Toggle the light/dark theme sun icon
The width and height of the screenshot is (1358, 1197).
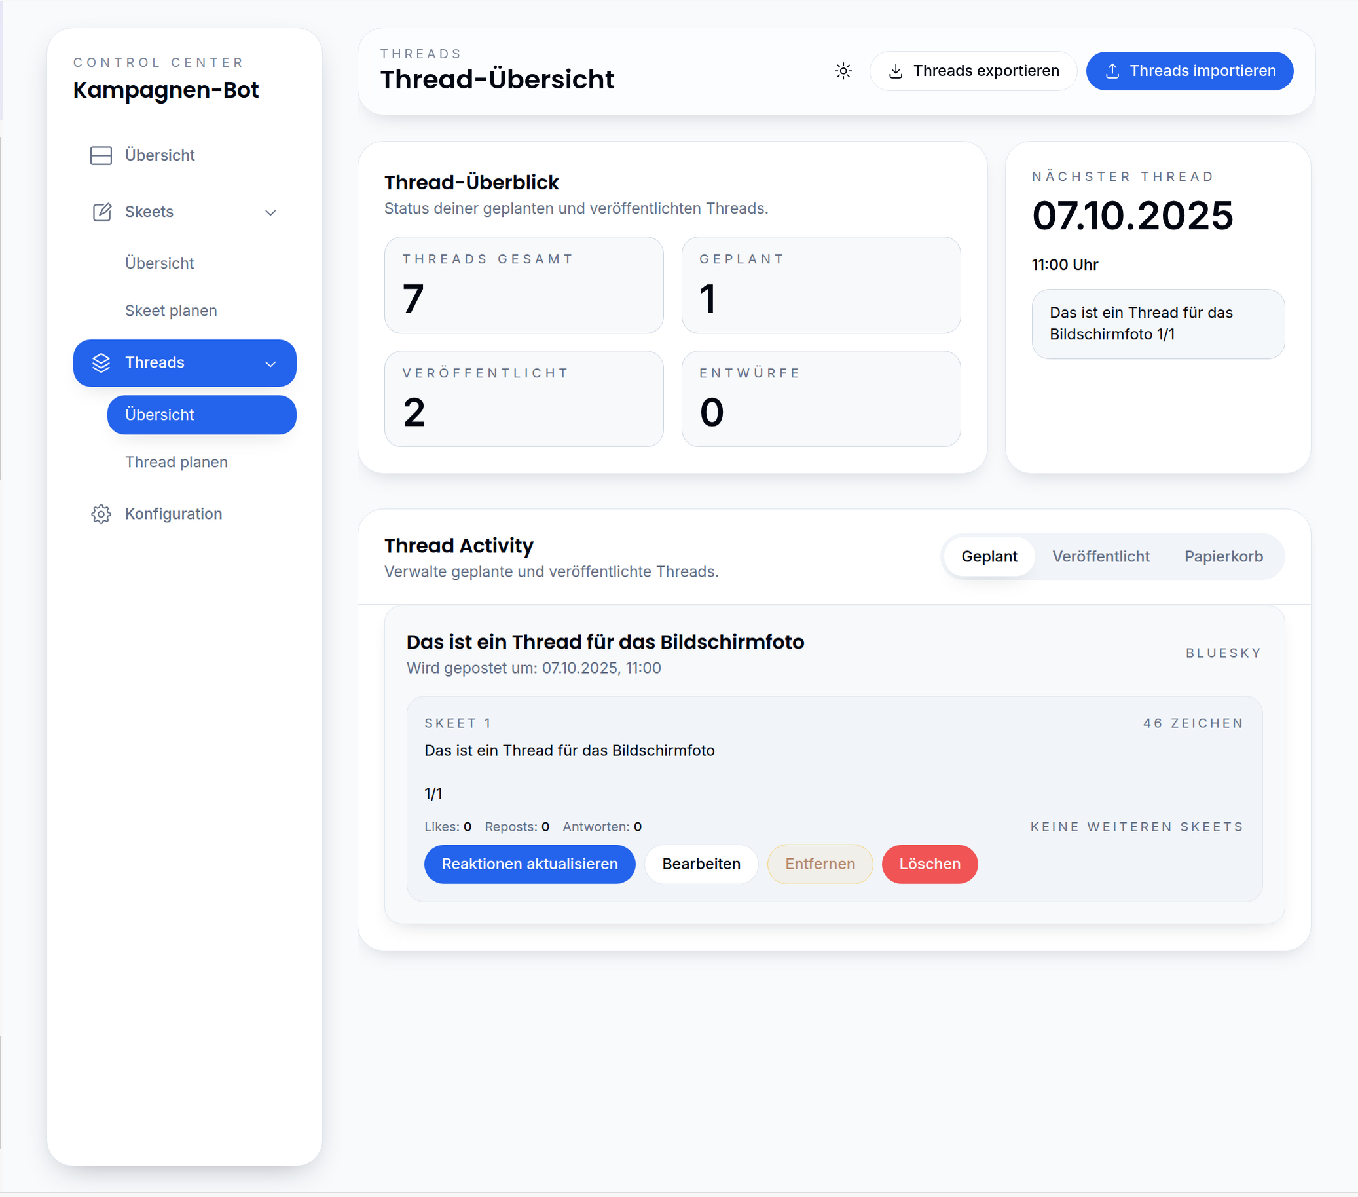coord(843,71)
